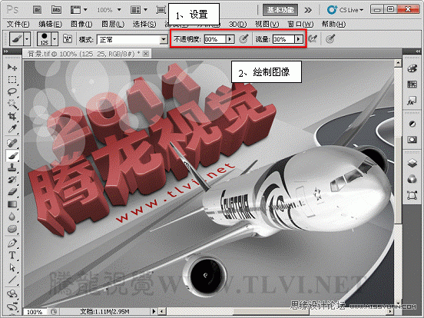Open the Layers panel icon
The height and width of the screenshot is (318, 424).
pos(412,163)
